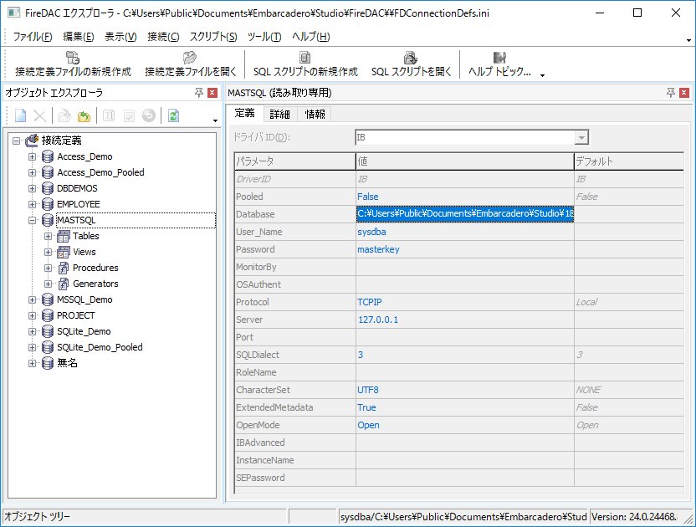Click the revert circular icon in explorer toolbar
Screen dimensions: 696x527
pyautogui.click(x=149, y=115)
